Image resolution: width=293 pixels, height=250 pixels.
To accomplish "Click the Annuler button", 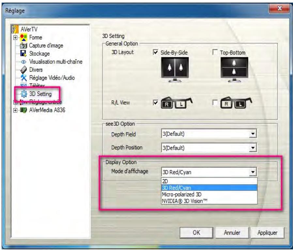I will click(232, 233).
